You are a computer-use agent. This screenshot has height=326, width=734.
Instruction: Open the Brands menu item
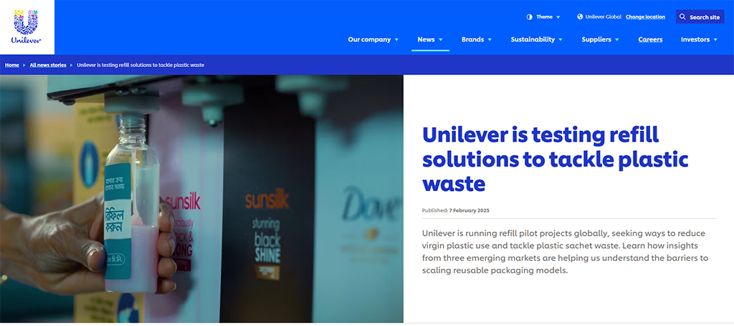[477, 40]
